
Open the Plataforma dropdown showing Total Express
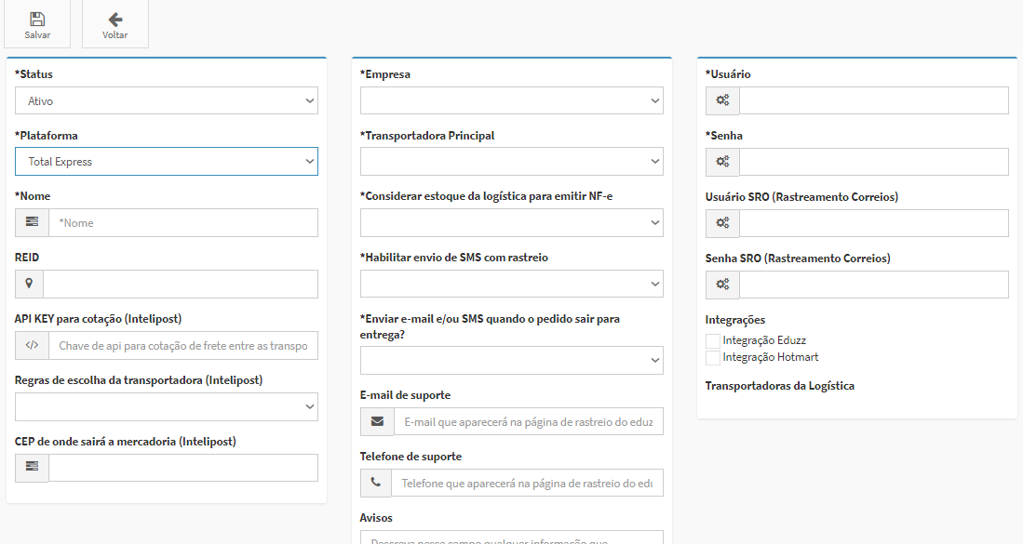pos(167,162)
